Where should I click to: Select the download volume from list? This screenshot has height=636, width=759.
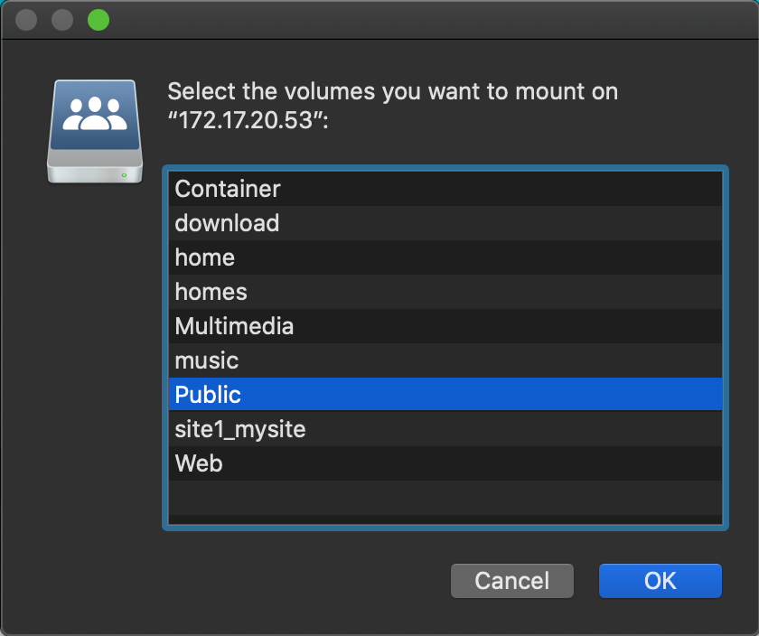(x=445, y=223)
